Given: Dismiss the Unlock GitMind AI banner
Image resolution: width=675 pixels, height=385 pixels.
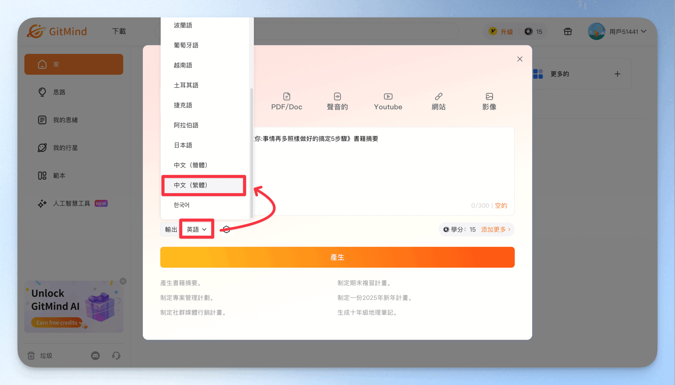Looking at the screenshot, I should point(123,281).
